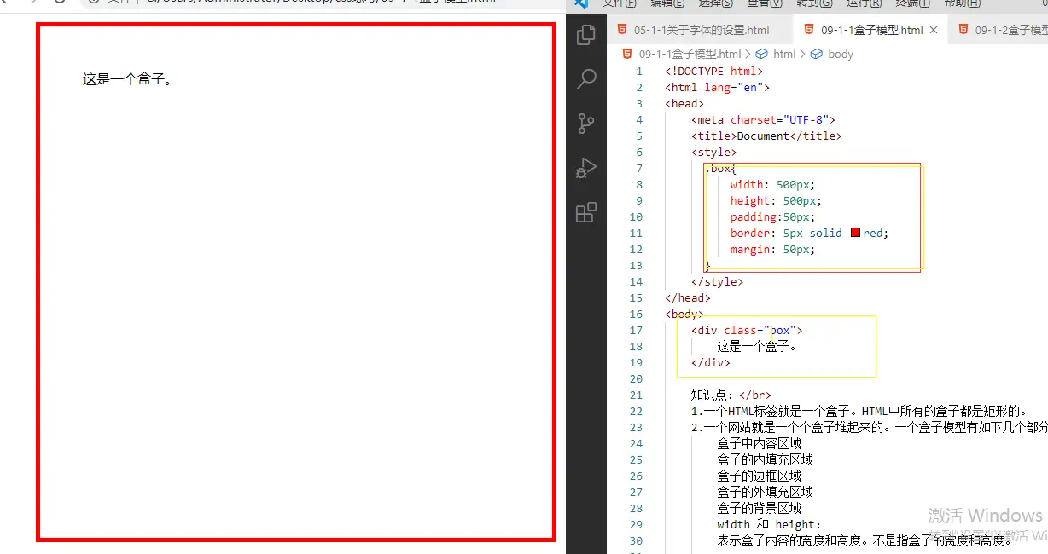
Task: Open the 转到(G) menu
Action: click(814, 3)
